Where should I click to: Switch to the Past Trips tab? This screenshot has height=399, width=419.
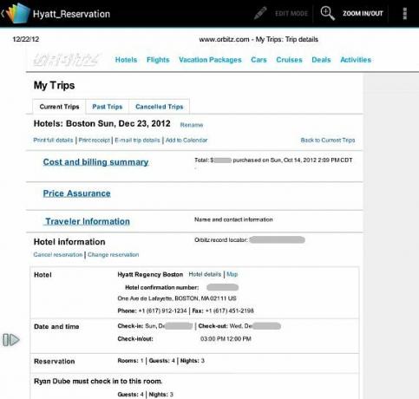[x=108, y=107]
